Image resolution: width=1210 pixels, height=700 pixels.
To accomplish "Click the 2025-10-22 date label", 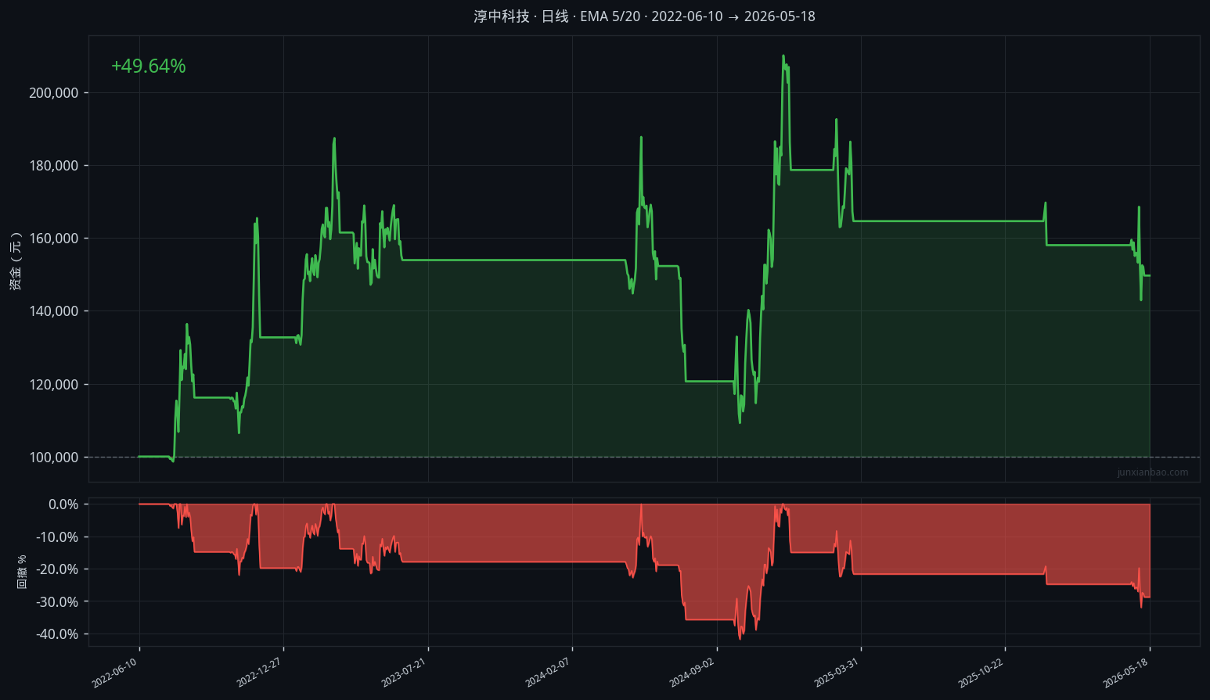I will (x=981, y=673).
